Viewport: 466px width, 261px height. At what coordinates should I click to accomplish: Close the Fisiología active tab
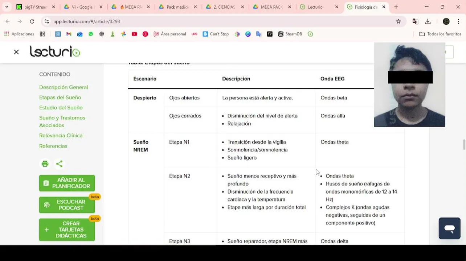click(x=384, y=7)
